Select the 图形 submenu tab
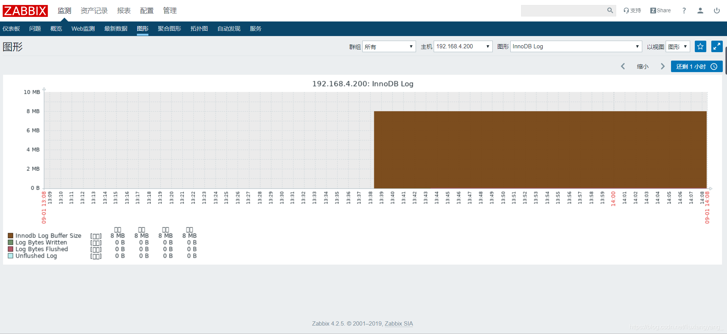This screenshot has height=334, width=727. pyautogui.click(x=143, y=29)
